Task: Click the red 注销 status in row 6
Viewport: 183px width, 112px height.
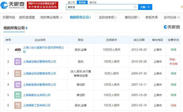Action: point(173,105)
